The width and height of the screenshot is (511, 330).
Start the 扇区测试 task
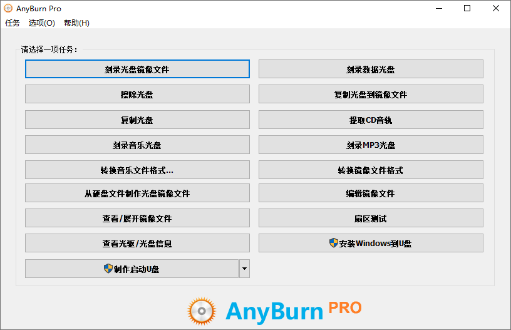click(371, 218)
